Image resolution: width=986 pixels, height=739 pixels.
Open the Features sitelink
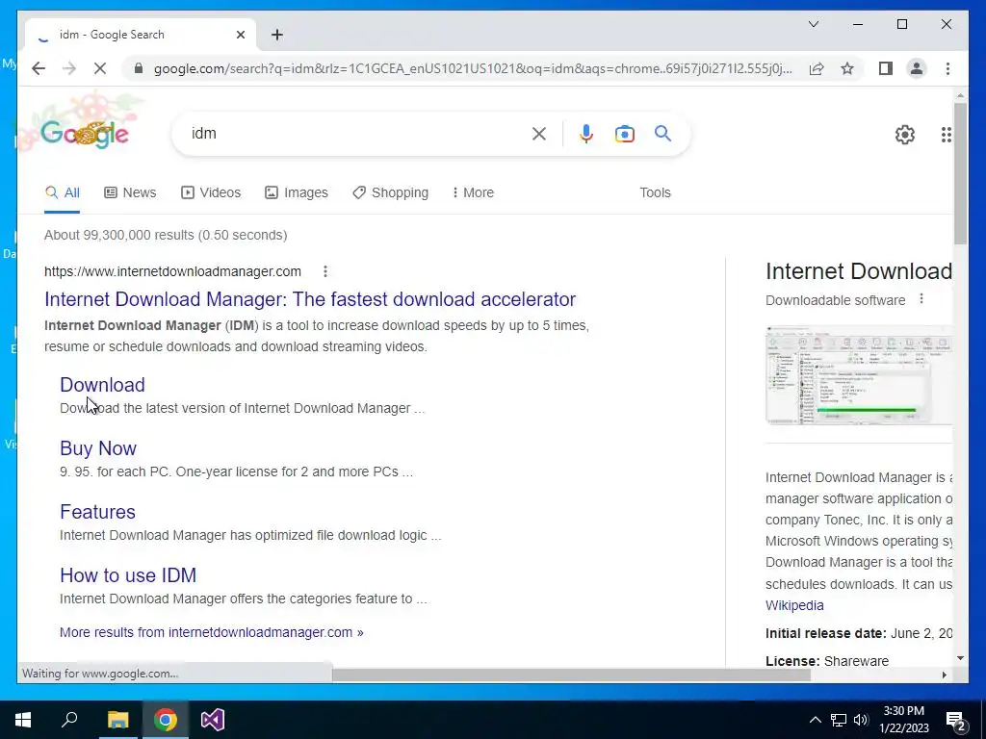point(97,512)
